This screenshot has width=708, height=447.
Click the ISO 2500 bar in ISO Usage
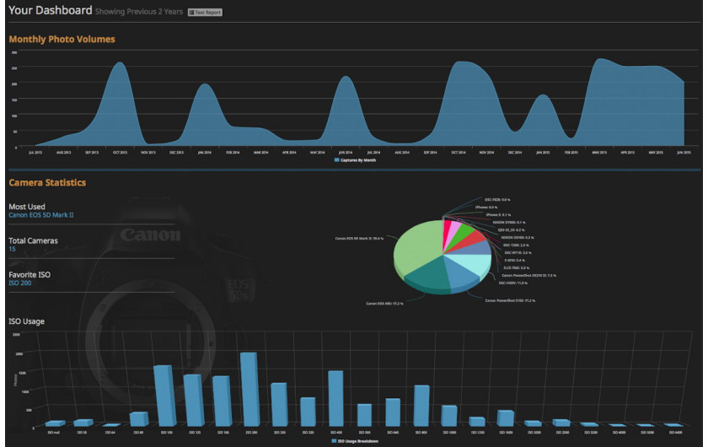point(561,423)
